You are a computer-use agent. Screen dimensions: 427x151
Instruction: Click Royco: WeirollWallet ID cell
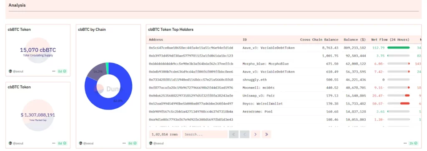[263, 104]
